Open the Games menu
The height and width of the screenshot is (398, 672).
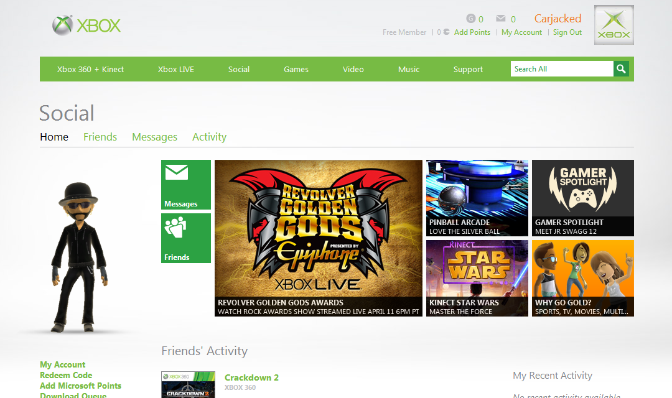pyautogui.click(x=296, y=70)
